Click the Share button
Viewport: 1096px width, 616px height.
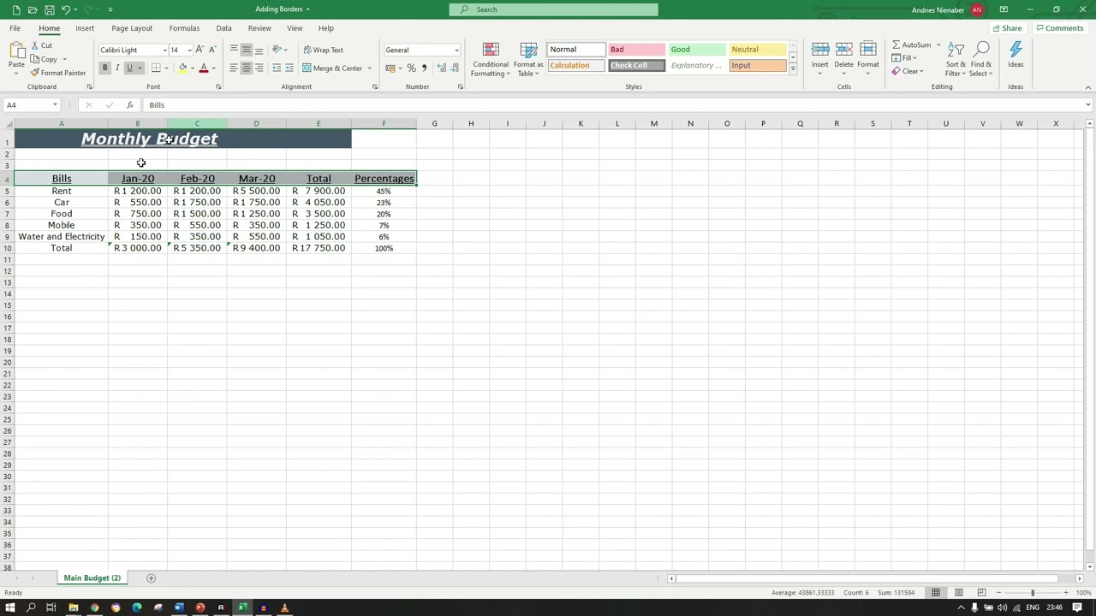click(x=1007, y=28)
